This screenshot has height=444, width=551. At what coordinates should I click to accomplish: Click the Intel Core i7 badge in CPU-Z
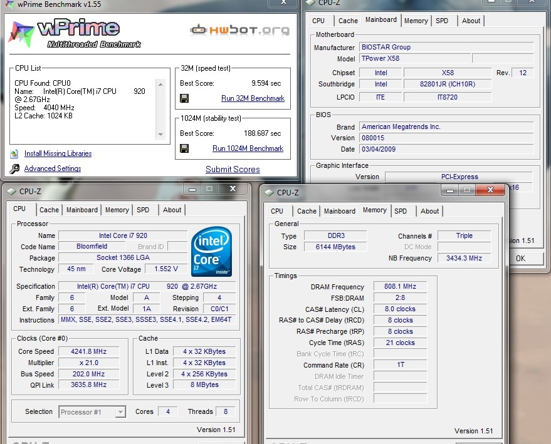[211, 252]
